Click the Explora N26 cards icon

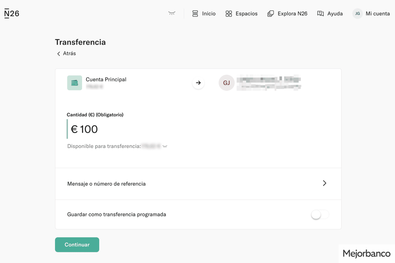click(270, 14)
